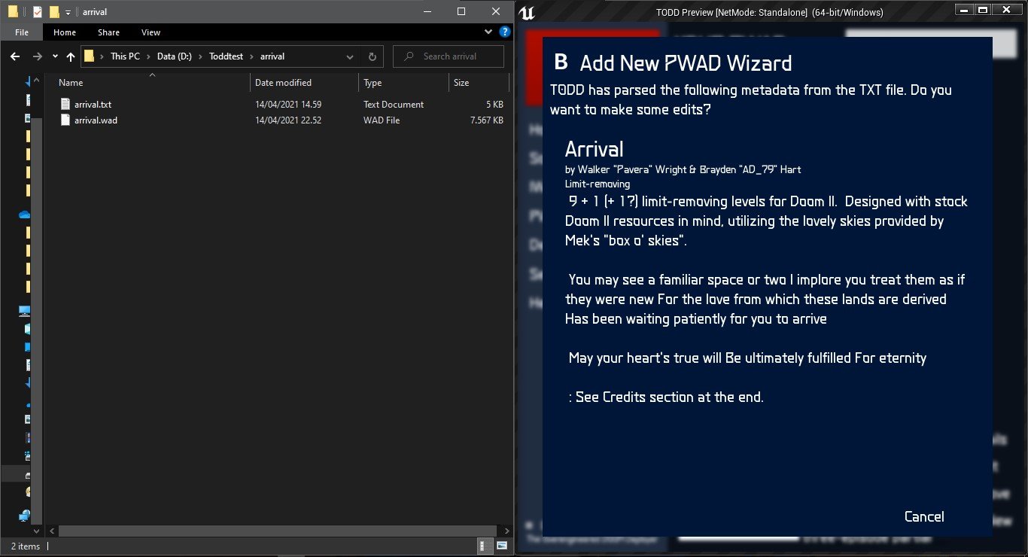Click the Properties quick access toolbar icon
Image resolution: width=1028 pixels, height=557 pixels.
point(38,12)
